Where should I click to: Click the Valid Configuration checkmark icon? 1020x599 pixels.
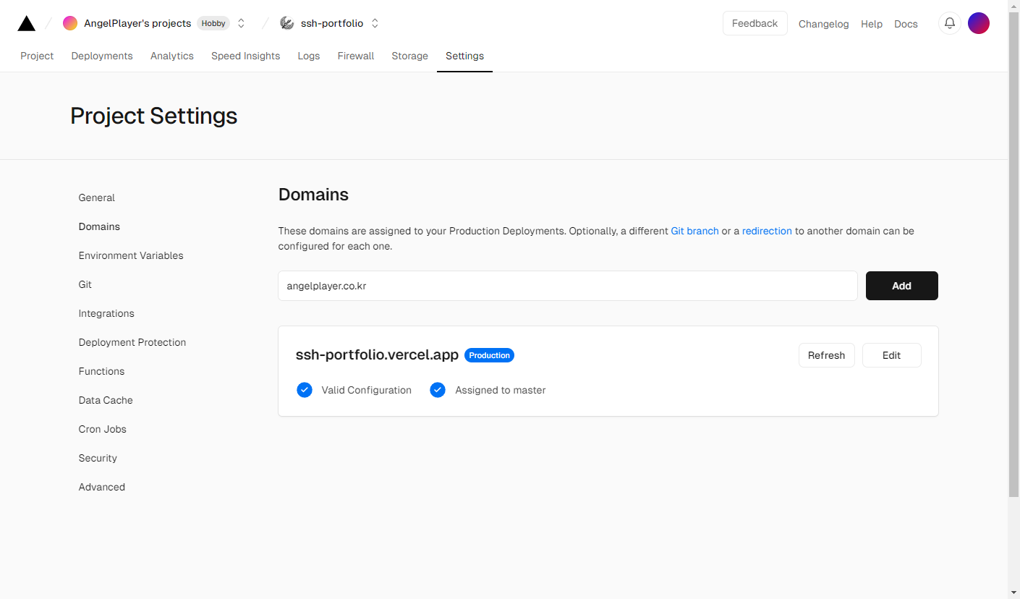point(305,390)
